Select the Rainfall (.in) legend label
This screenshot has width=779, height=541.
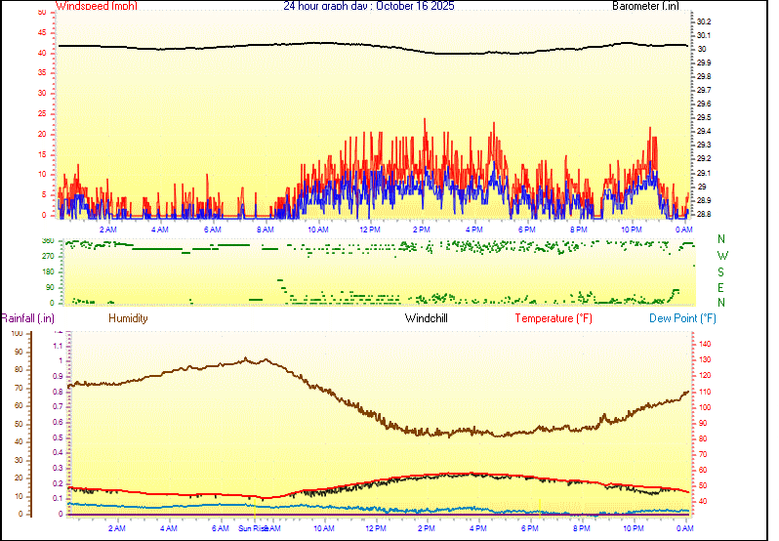[27, 318]
